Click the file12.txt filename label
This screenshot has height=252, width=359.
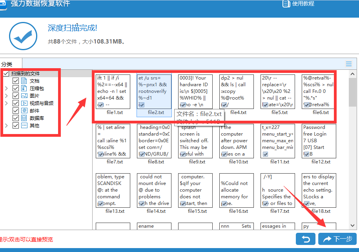coord(321,162)
